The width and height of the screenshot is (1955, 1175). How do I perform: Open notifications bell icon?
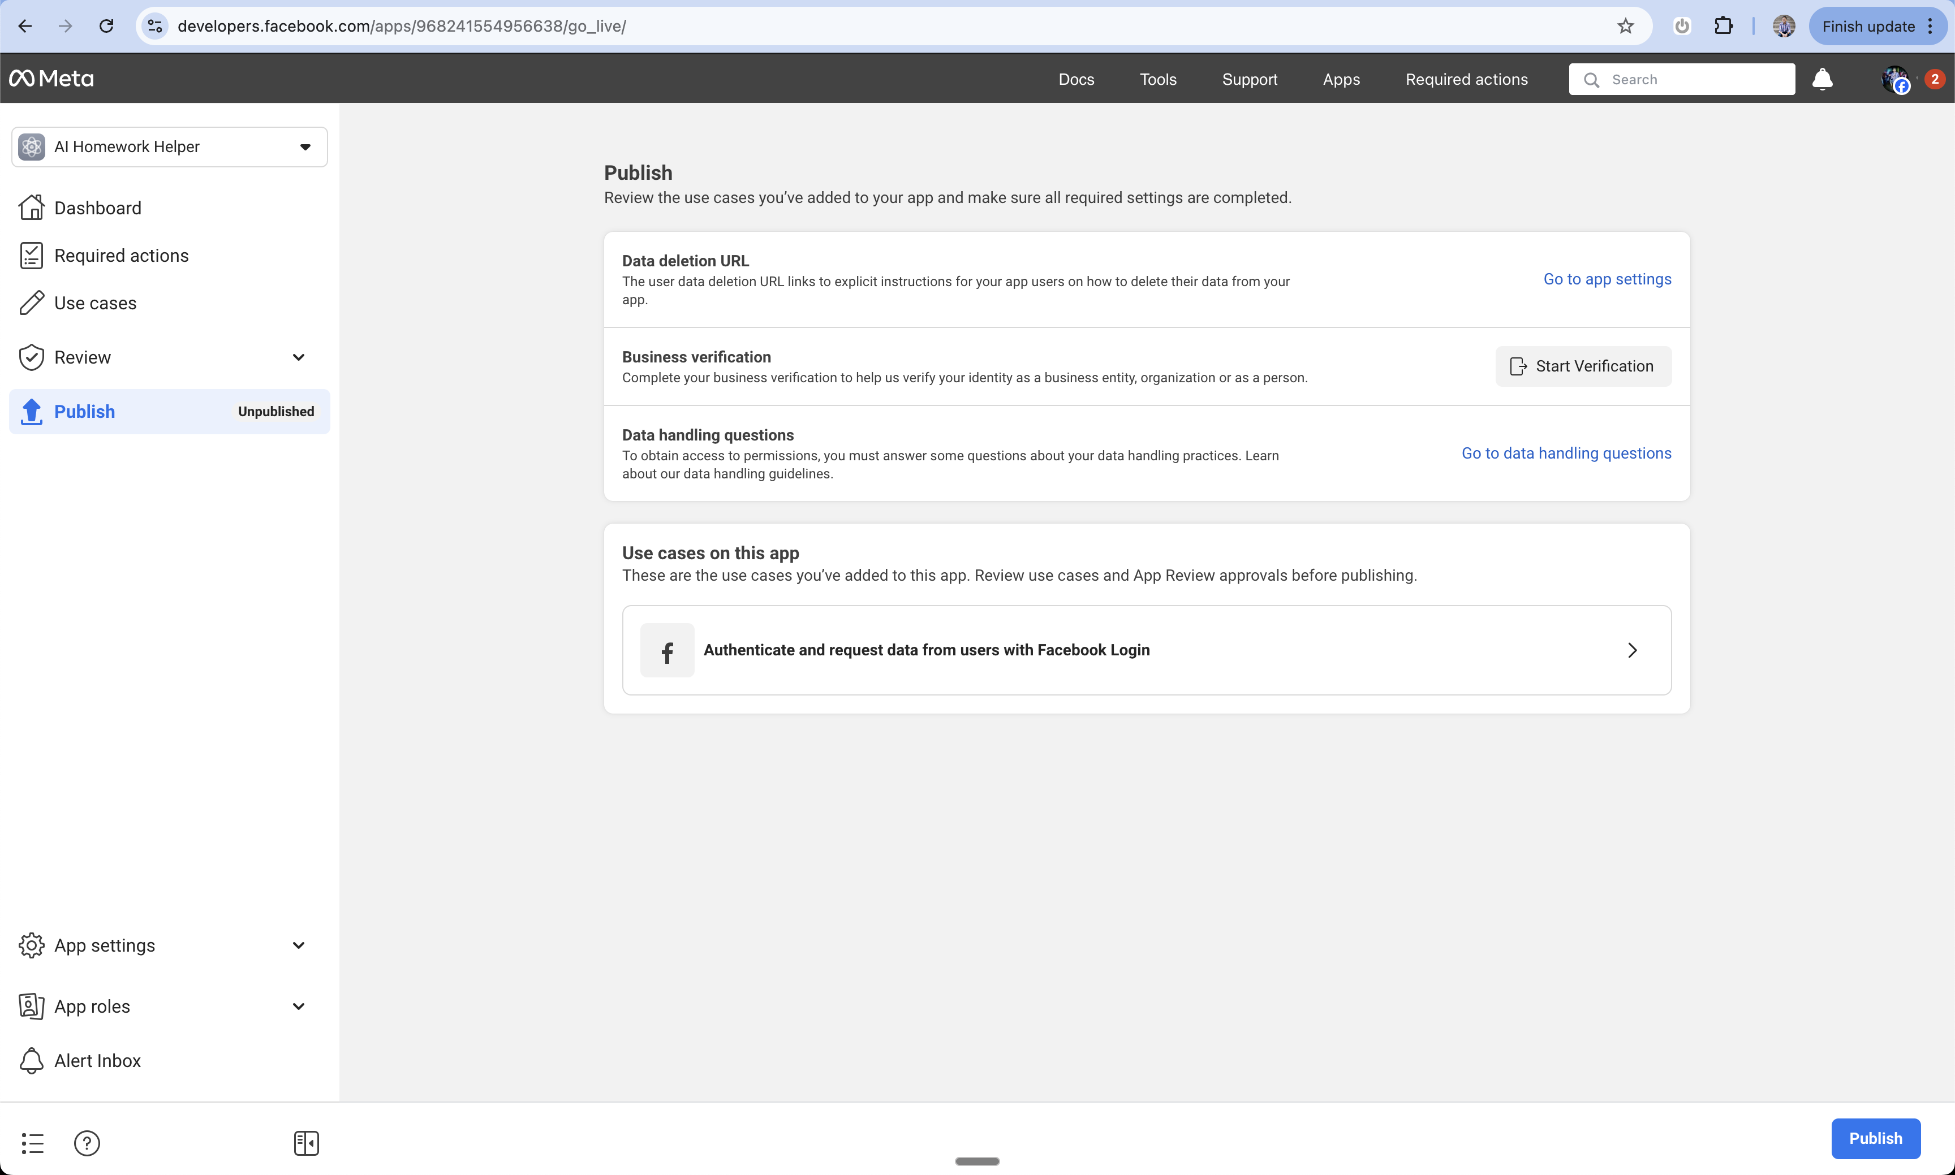coord(1823,79)
